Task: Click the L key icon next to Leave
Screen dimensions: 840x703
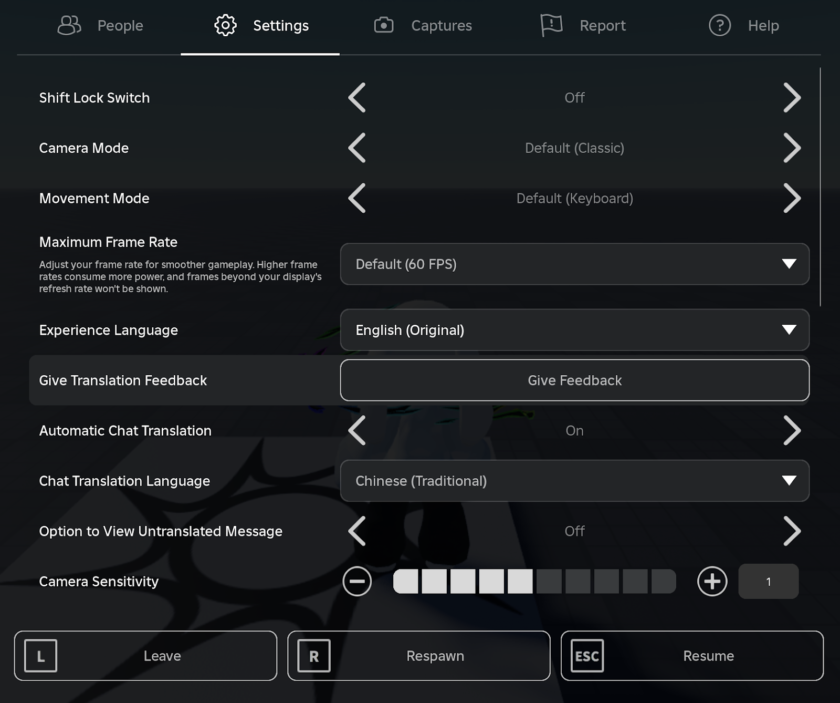Action: coord(40,655)
